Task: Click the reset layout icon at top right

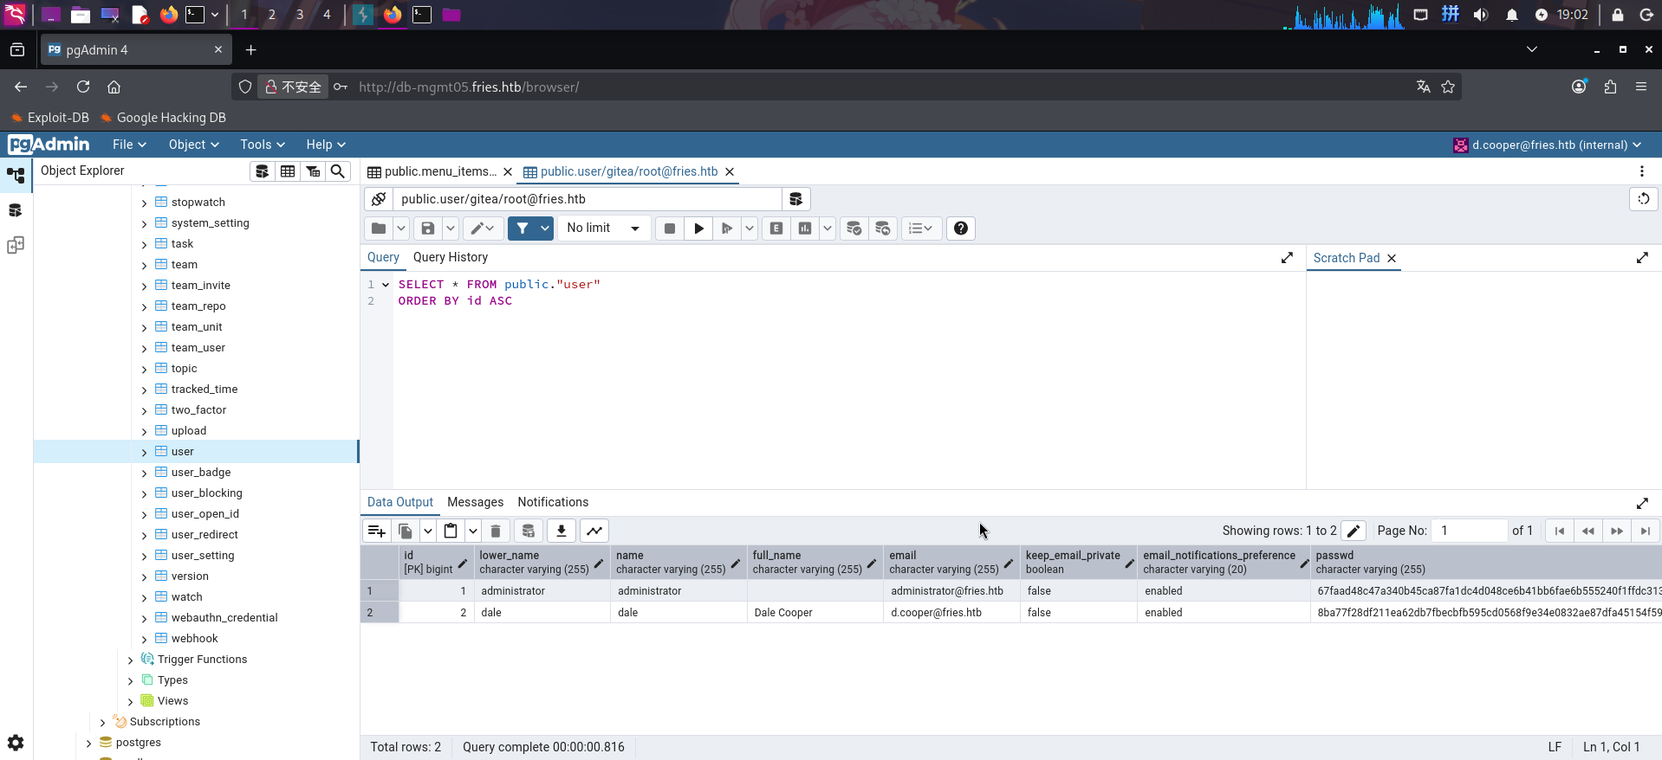Action: pyautogui.click(x=1643, y=199)
